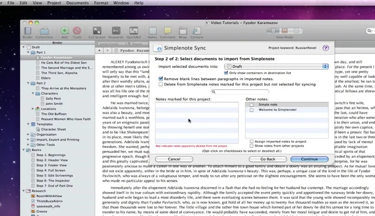
Task: Enable Delete from Simplenote notes option
Action: tap(161, 84)
